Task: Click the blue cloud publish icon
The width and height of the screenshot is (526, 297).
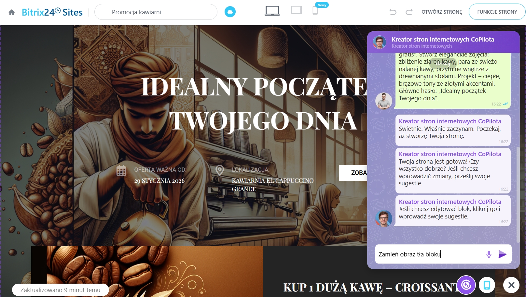Action: pos(230,12)
